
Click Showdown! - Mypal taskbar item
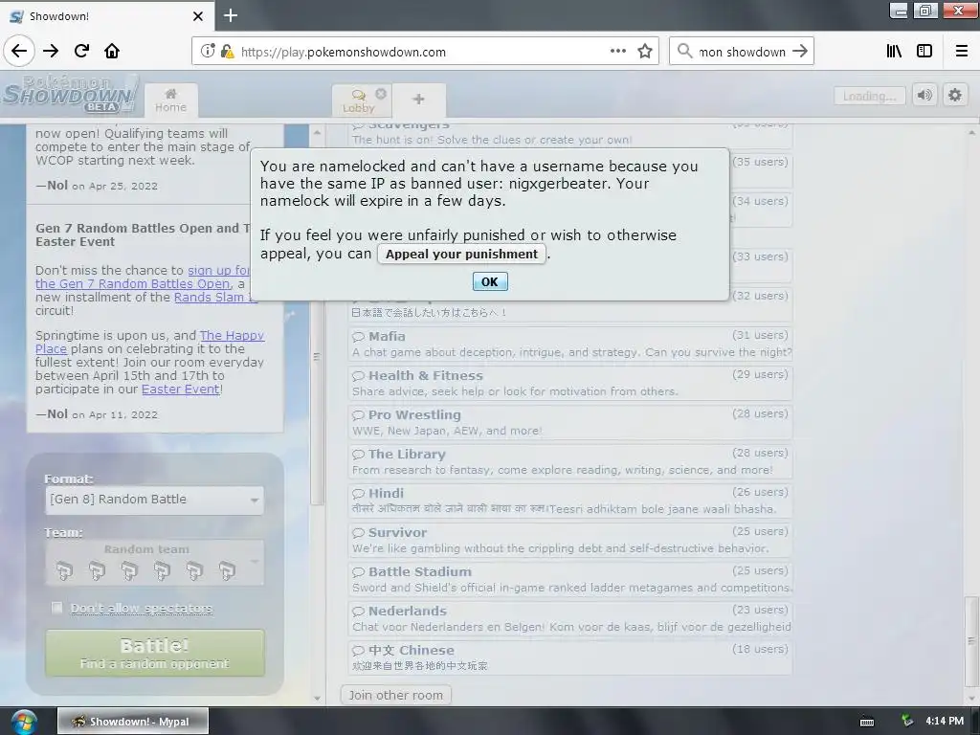point(133,722)
